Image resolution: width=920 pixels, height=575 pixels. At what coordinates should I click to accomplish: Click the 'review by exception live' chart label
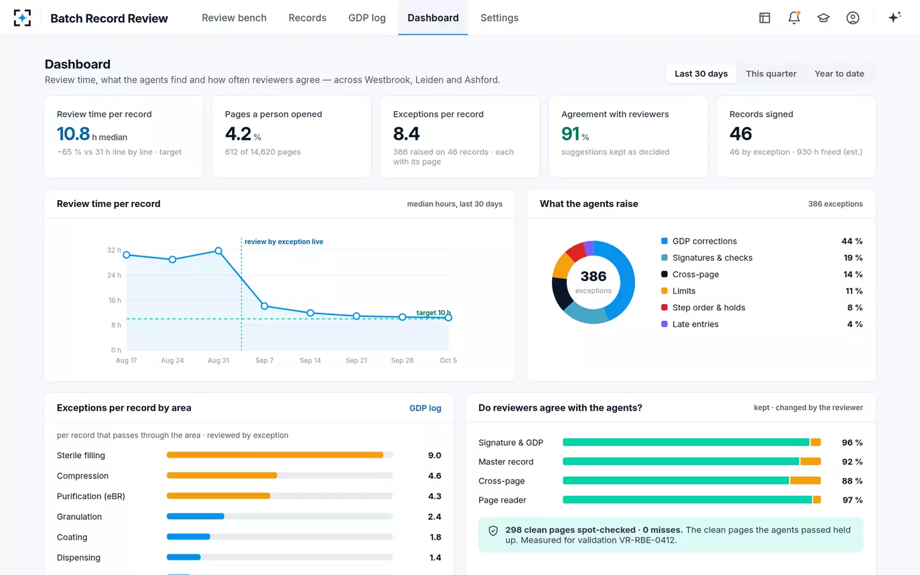[284, 241]
